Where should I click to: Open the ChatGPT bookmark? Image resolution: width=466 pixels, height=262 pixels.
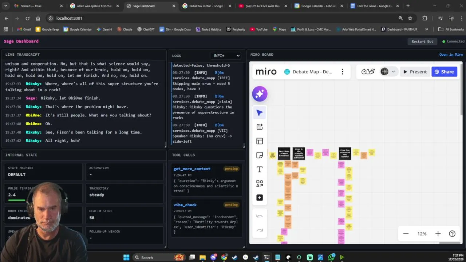tap(146, 29)
